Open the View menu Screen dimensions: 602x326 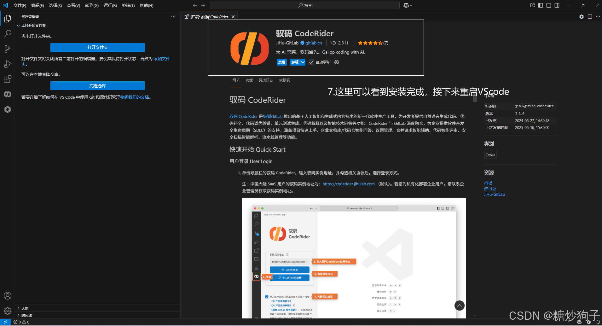tap(73, 5)
